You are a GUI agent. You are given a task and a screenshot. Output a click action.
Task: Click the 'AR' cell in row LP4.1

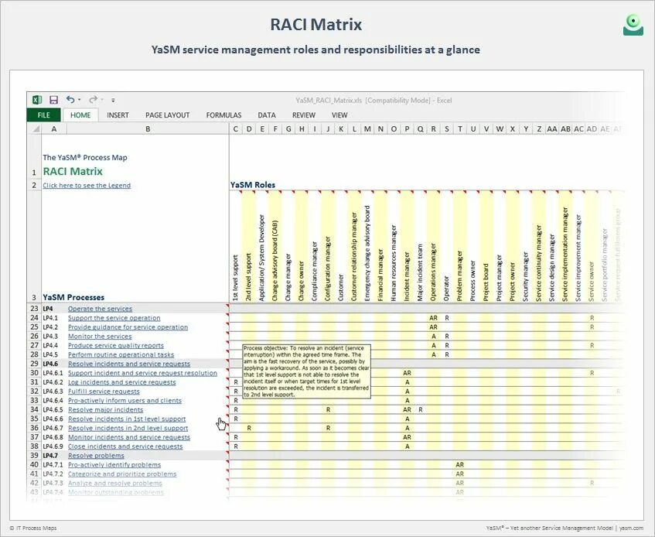(x=433, y=318)
